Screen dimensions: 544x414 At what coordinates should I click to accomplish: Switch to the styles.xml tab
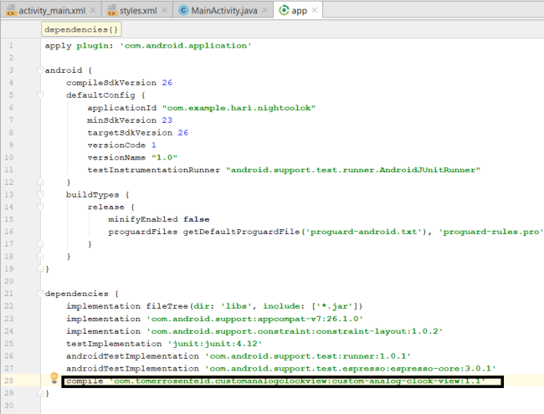(137, 10)
